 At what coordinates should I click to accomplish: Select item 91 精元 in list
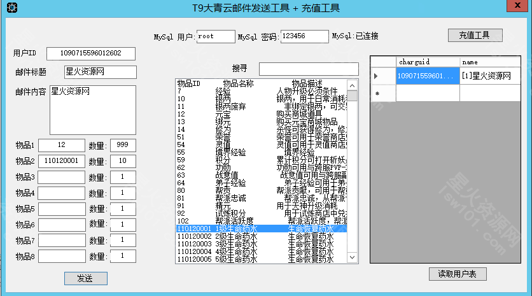click(x=262, y=206)
